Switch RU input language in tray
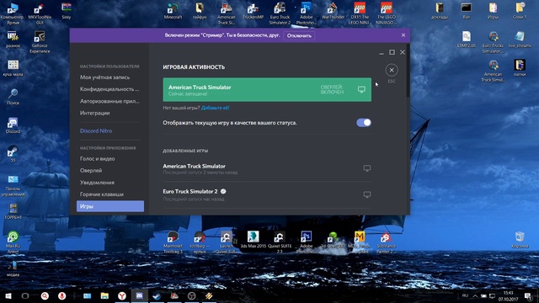The width and height of the screenshot is (539, 303). (465, 295)
